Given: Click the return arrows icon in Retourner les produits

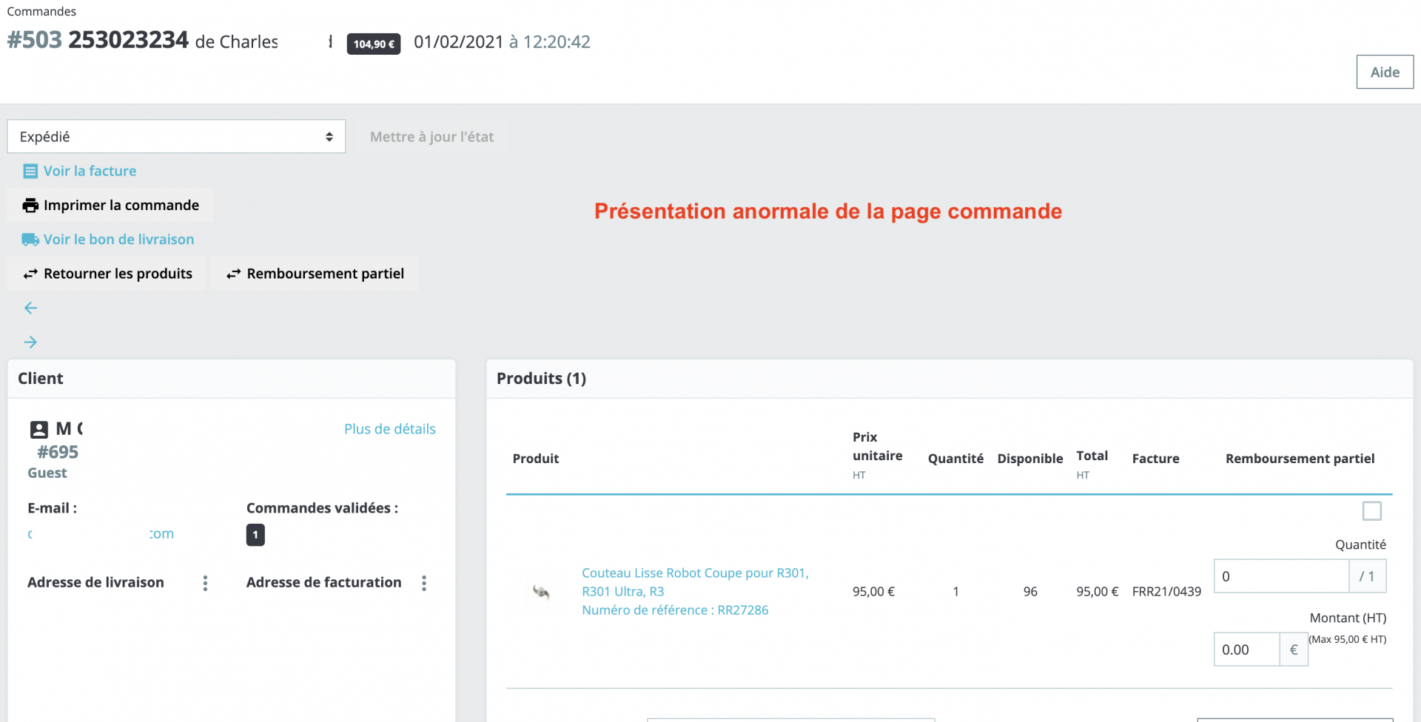Looking at the screenshot, I should [x=30, y=274].
